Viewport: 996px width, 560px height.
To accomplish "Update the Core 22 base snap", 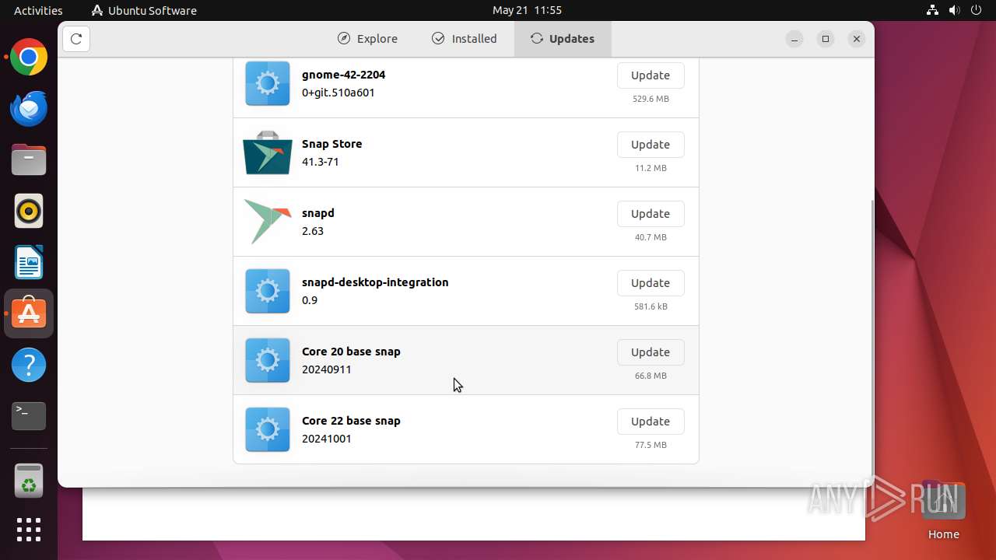I will pyautogui.click(x=651, y=422).
